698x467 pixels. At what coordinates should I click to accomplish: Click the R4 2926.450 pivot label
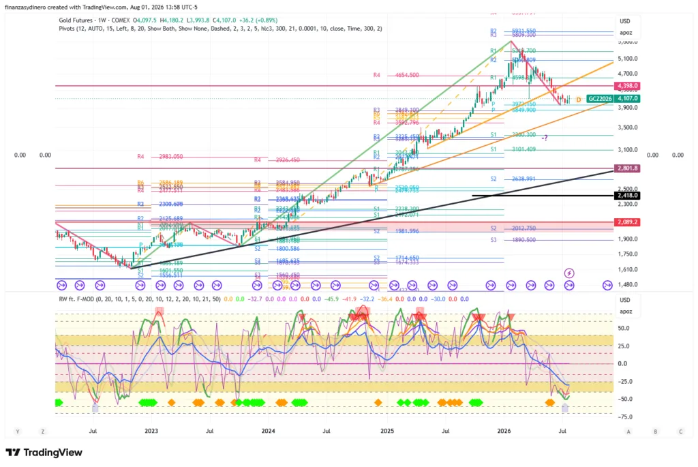(x=277, y=160)
